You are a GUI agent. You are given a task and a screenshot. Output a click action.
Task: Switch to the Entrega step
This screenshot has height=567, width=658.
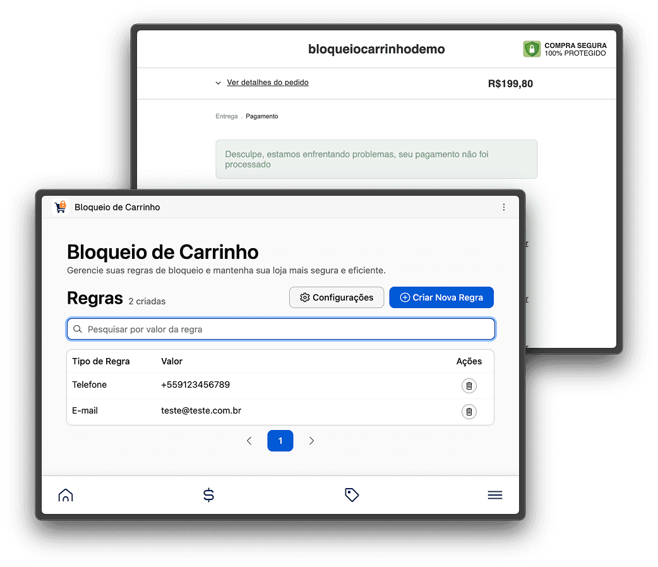226,116
